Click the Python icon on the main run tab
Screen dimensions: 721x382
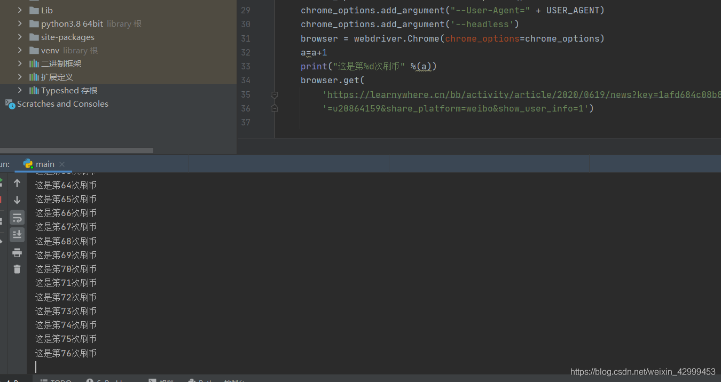(x=28, y=164)
